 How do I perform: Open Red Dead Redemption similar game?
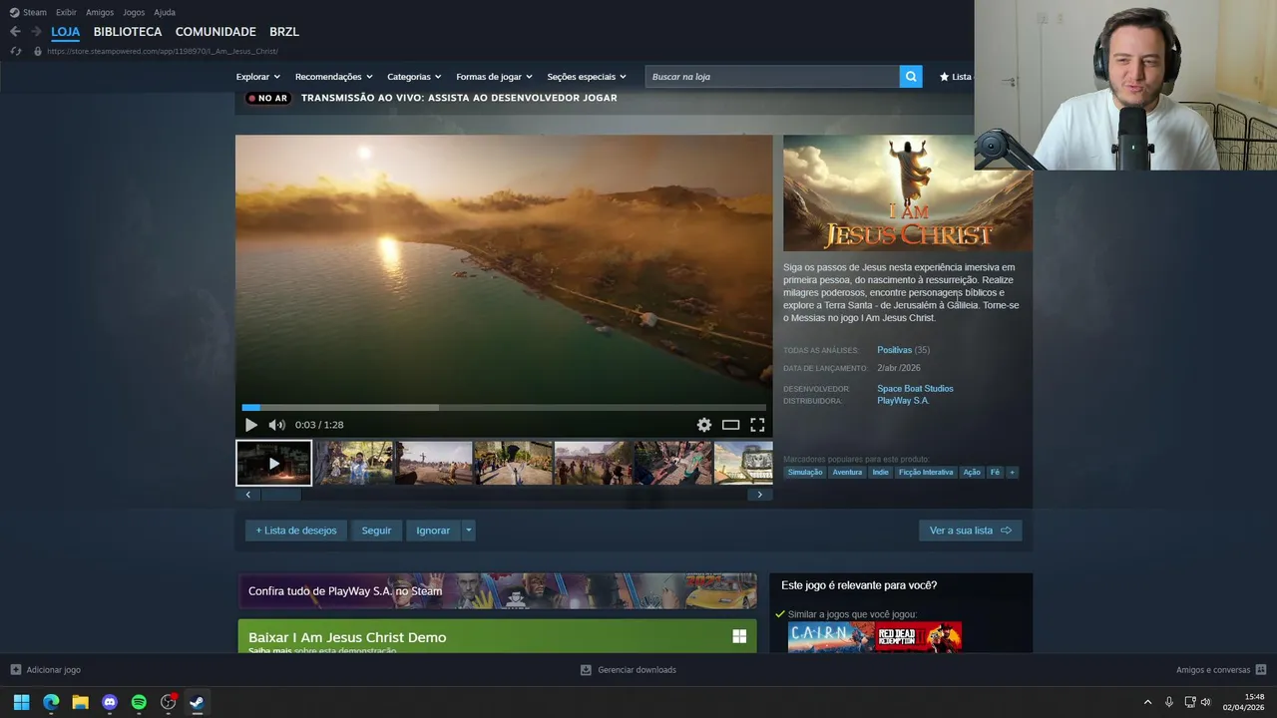[x=918, y=637]
